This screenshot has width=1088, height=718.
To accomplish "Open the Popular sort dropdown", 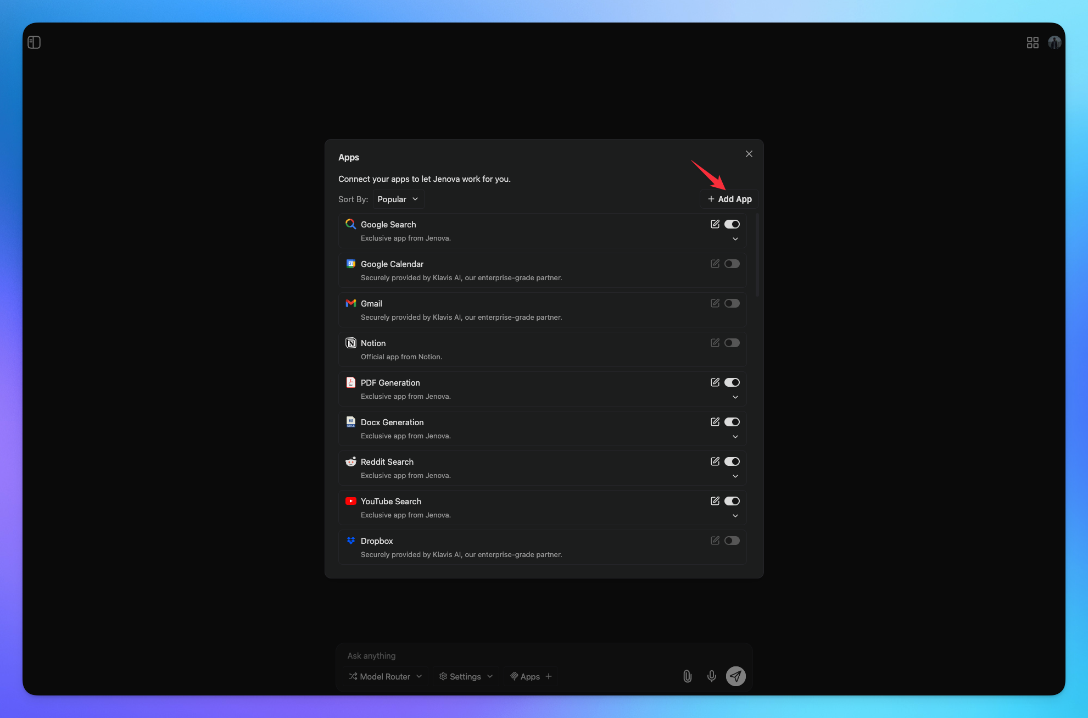I will click(x=398, y=199).
